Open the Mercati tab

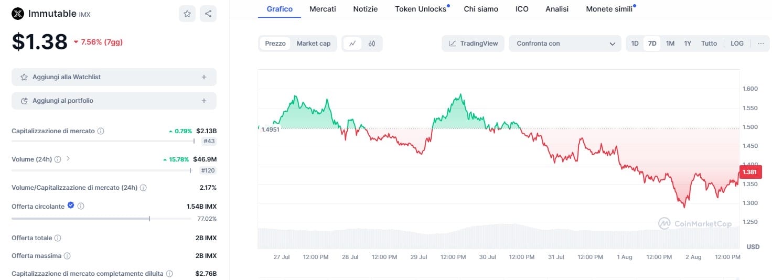click(x=323, y=9)
